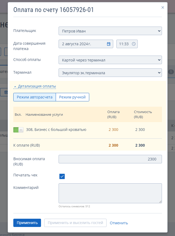Click the resize handle of comment box
This screenshot has height=236, width=175.
point(160,202)
